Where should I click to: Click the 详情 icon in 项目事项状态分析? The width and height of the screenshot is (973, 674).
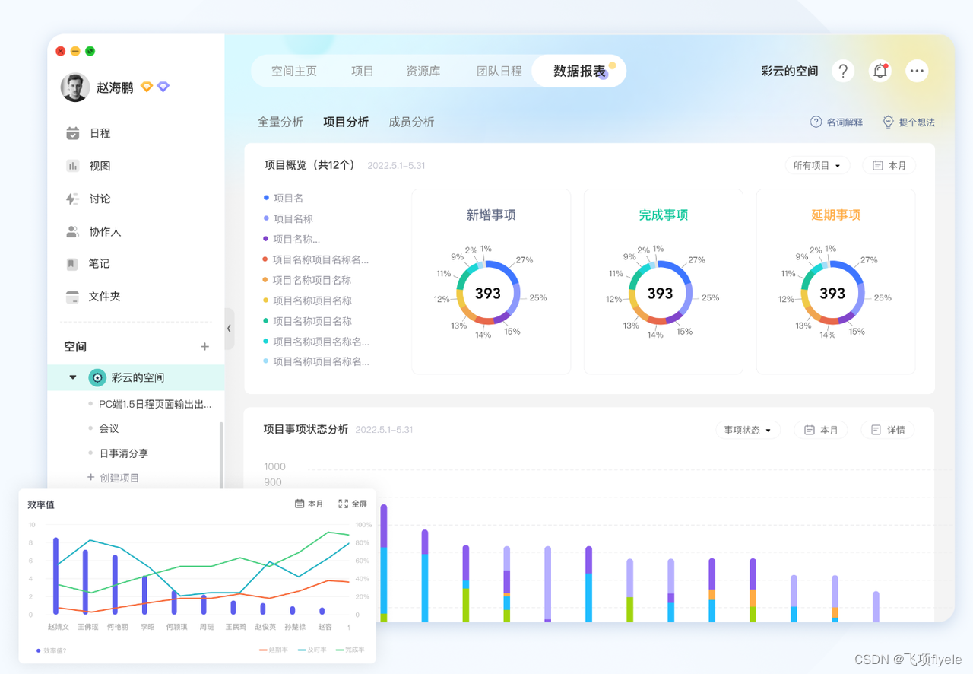876,430
